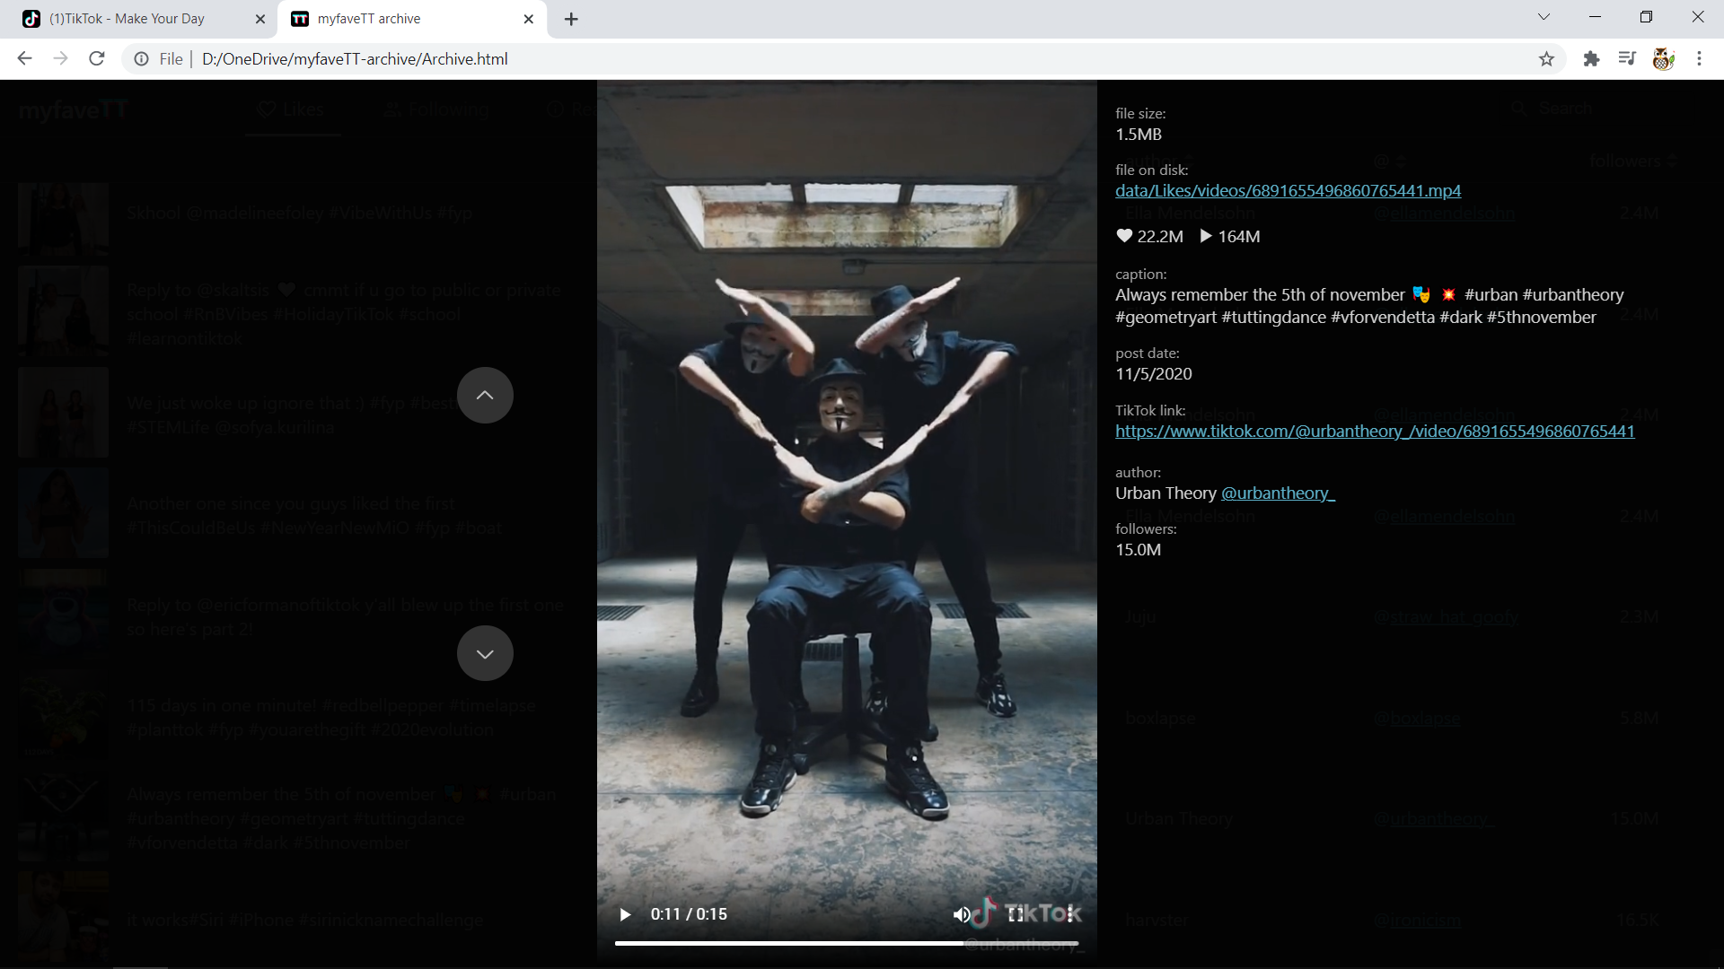Switch to the TikTok - Make Your Day tab
The height and width of the screenshot is (969, 1724).
point(144,19)
